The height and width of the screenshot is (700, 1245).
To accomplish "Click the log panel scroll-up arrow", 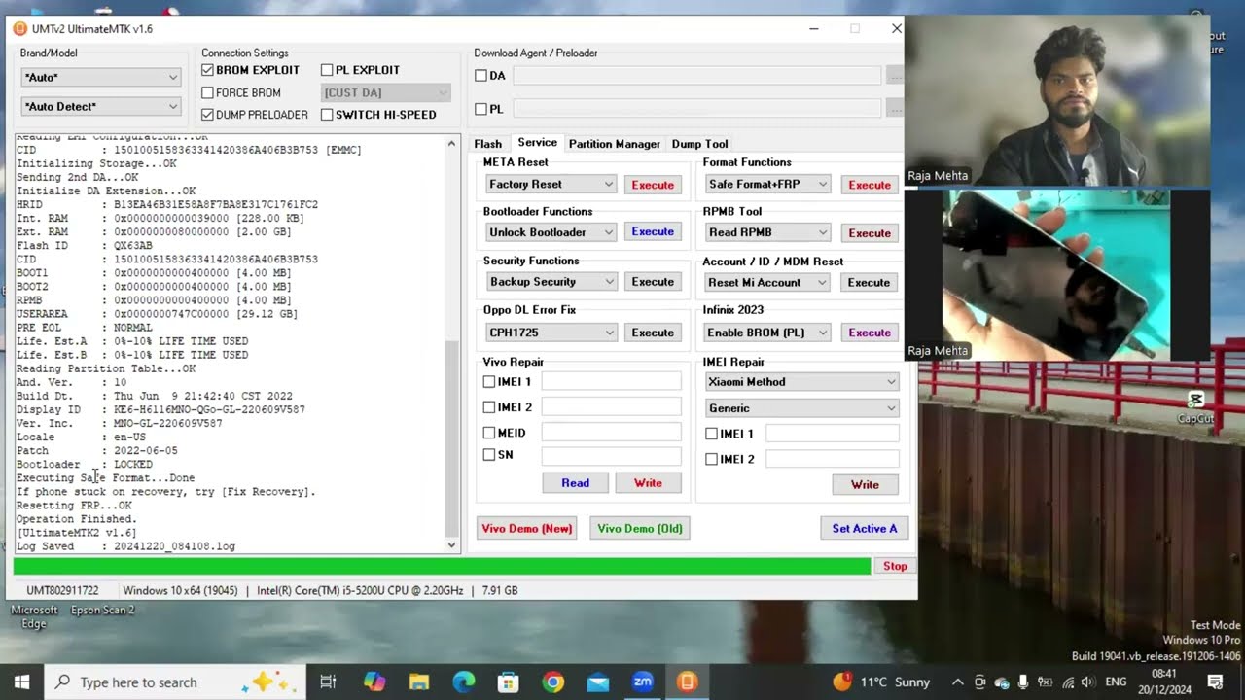I will 451,143.
